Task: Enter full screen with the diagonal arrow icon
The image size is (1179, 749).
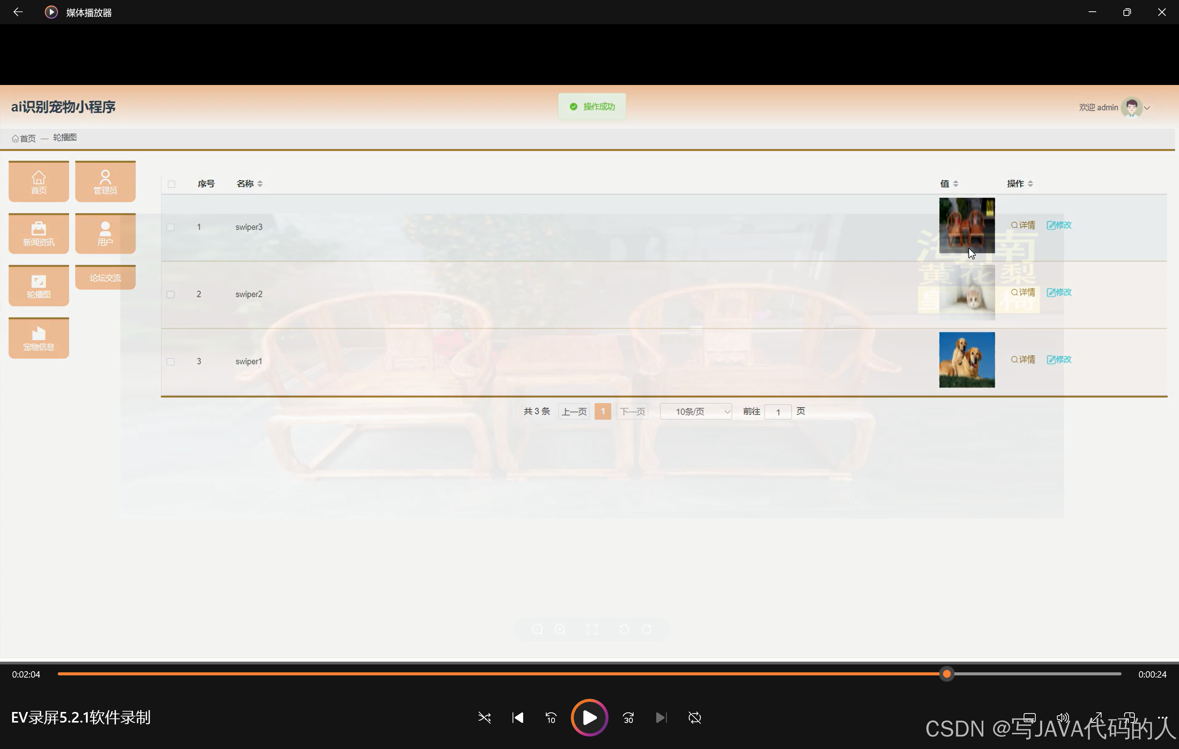Action: pyautogui.click(x=1096, y=718)
